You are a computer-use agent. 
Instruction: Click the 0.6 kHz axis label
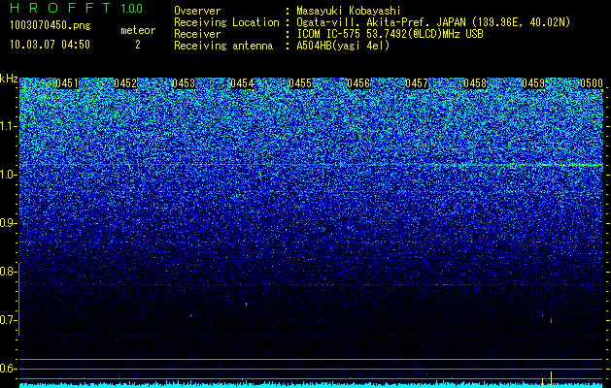(8, 369)
